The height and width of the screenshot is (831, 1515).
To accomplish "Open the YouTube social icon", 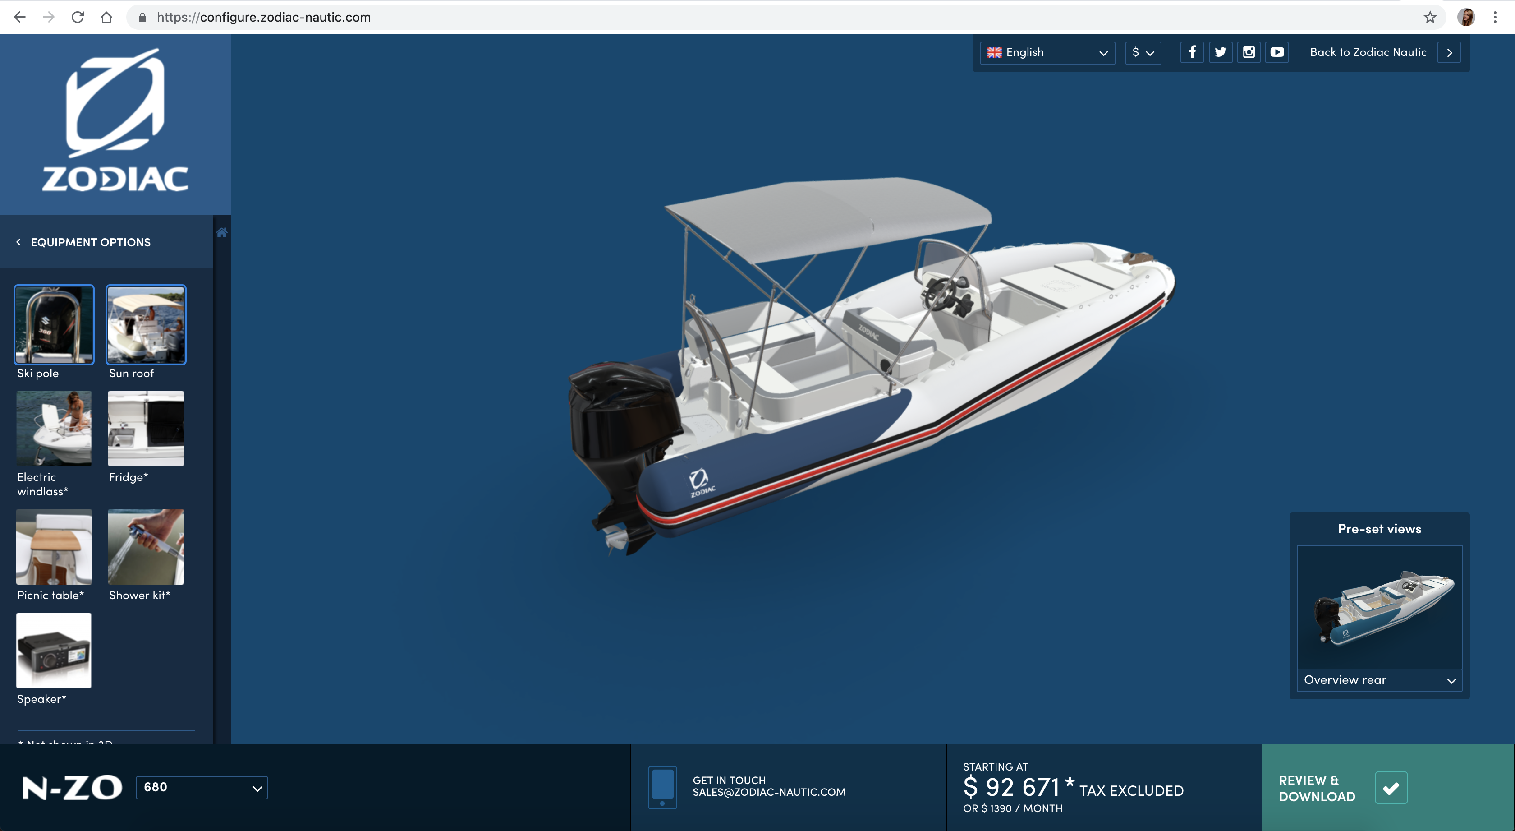I will coord(1277,52).
